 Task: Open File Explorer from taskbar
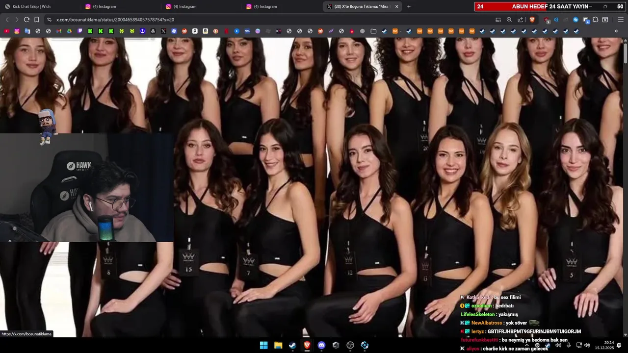coord(278,345)
